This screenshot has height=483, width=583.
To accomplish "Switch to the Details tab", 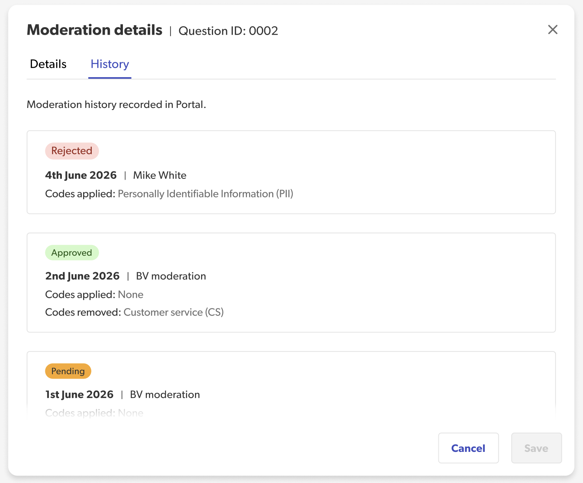I will (48, 64).
